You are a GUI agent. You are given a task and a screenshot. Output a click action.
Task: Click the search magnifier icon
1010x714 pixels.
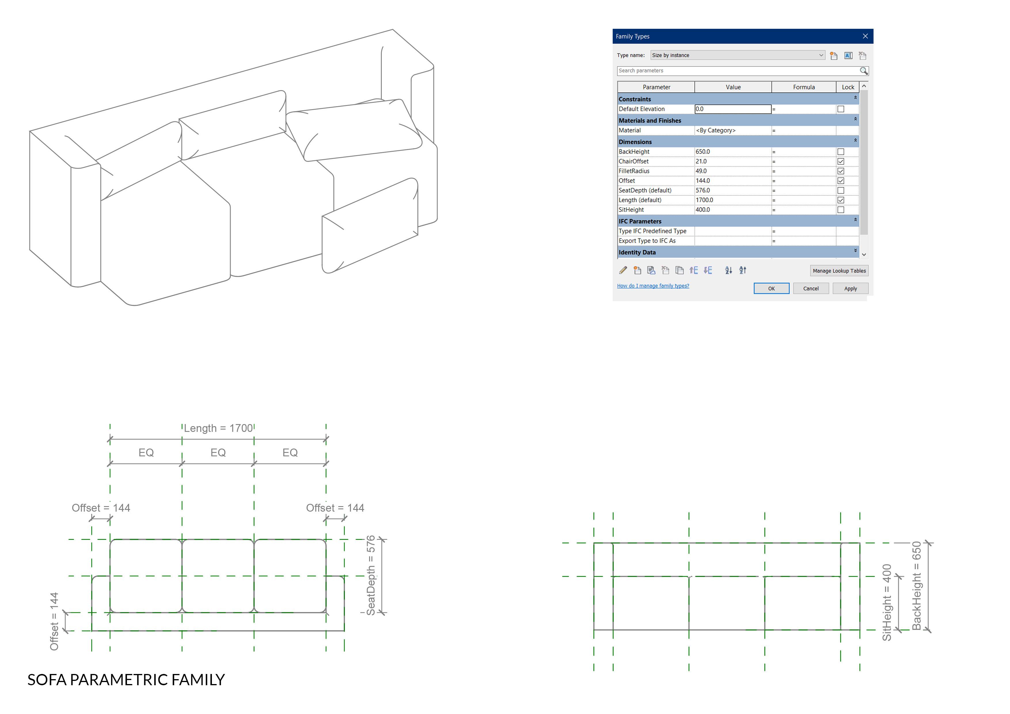(863, 71)
